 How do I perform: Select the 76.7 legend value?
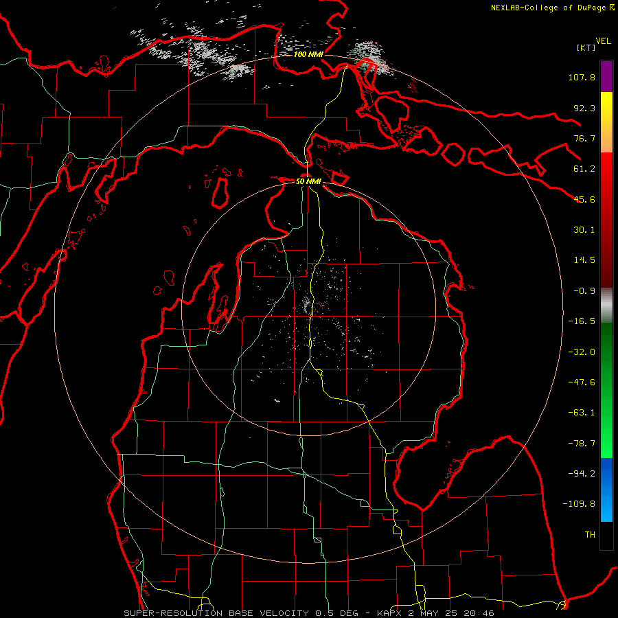coord(584,138)
